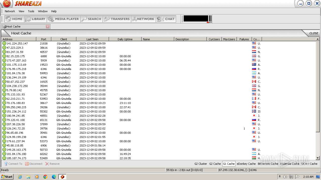Sort by Name column header
321x180 pixels.
158,39
